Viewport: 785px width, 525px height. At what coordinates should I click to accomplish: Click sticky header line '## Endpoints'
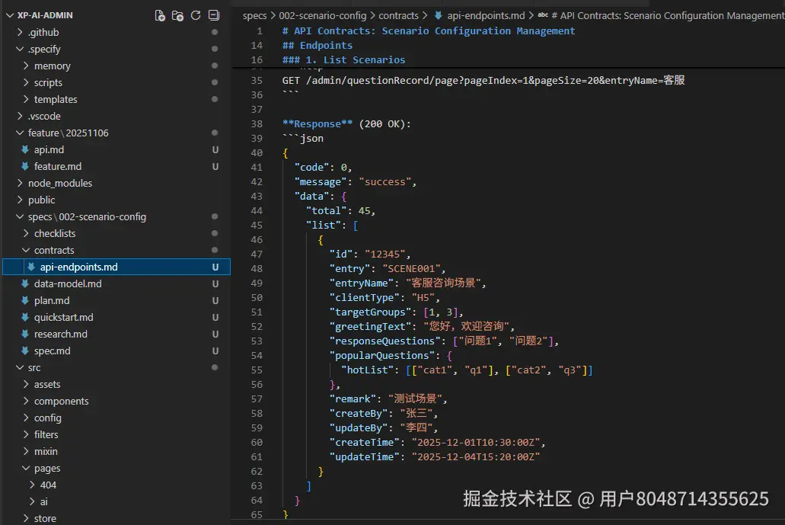[x=318, y=45]
